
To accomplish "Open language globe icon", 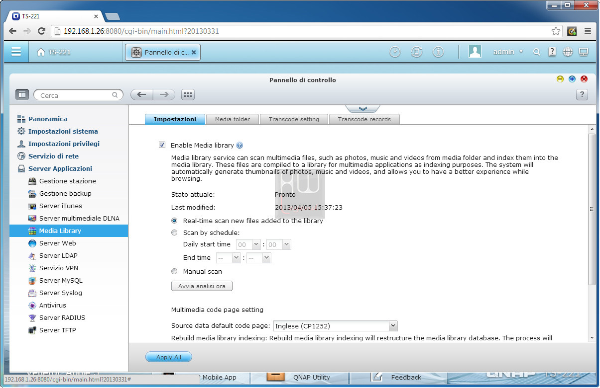I will coord(568,52).
